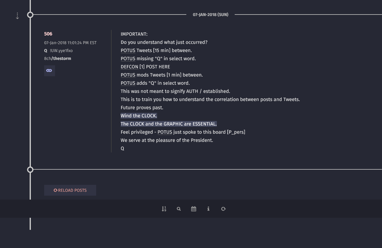Click the 'IMPORTANT:' line

pyautogui.click(x=134, y=34)
